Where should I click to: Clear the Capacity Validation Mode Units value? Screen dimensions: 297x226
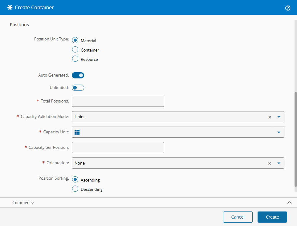tap(270, 117)
